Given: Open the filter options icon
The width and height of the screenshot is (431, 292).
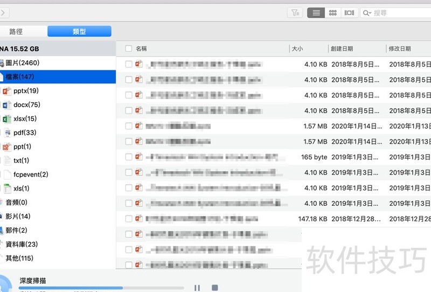Looking at the screenshot, I should 295,12.
